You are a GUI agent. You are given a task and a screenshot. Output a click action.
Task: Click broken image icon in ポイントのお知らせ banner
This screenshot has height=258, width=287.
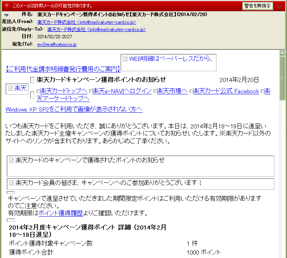[x=11, y=160]
